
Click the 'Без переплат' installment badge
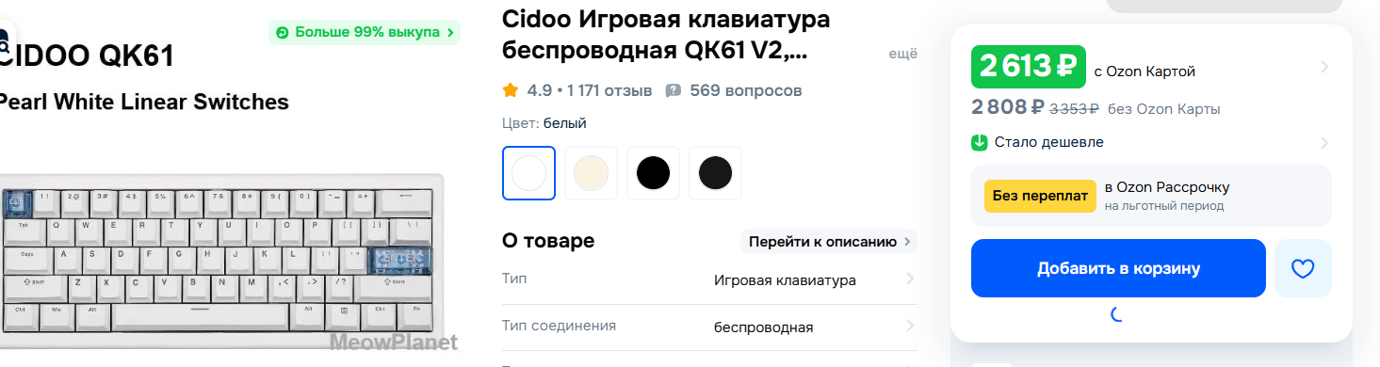pyautogui.click(x=1040, y=196)
